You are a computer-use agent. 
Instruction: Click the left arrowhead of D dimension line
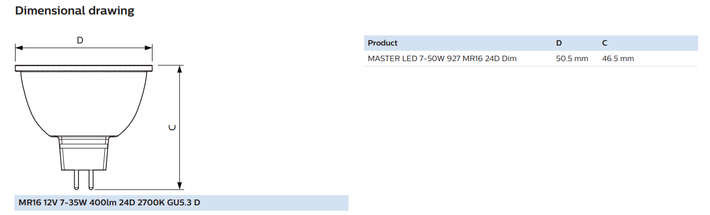(19, 48)
